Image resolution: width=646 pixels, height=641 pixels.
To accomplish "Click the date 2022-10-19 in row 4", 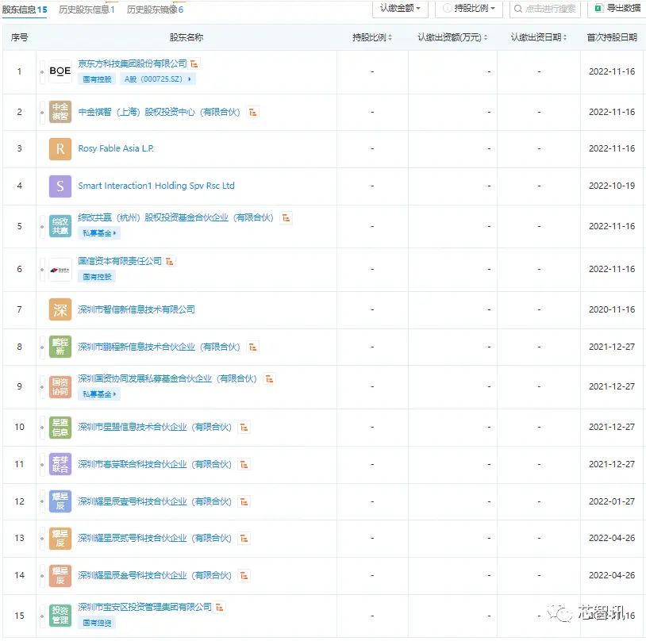I will pyautogui.click(x=612, y=186).
